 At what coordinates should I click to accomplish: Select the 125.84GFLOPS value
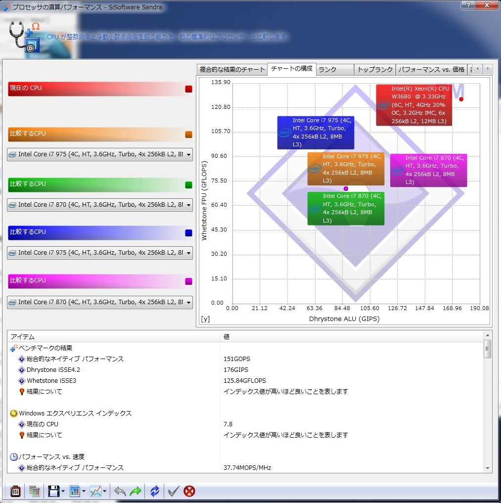(x=245, y=381)
